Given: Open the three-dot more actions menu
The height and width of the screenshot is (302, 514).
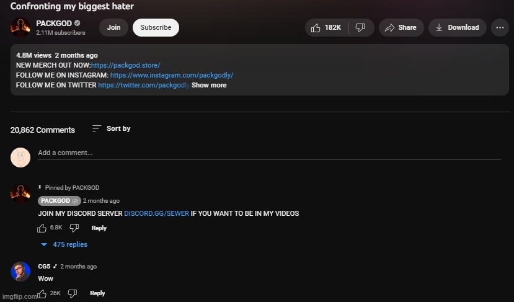Looking at the screenshot, I should (500, 27).
